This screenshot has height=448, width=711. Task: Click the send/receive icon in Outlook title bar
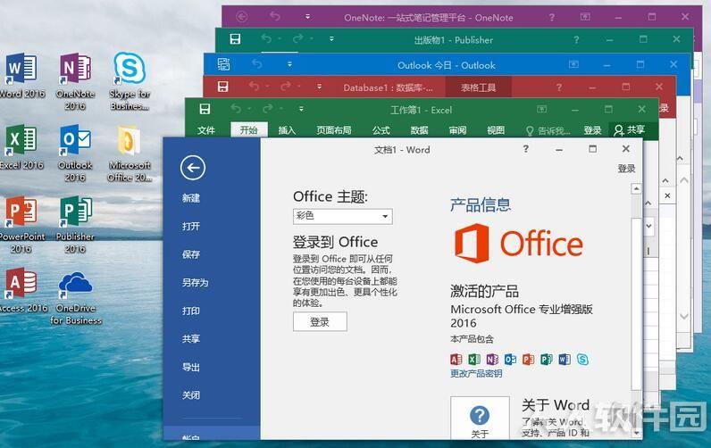click(223, 64)
